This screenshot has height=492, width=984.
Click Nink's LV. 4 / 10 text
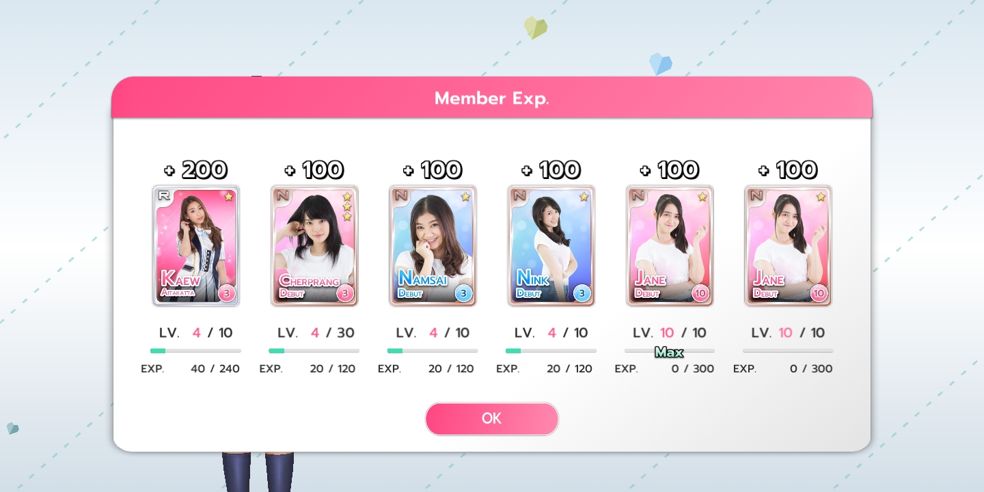pyautogui.click(x=551, y=333)
